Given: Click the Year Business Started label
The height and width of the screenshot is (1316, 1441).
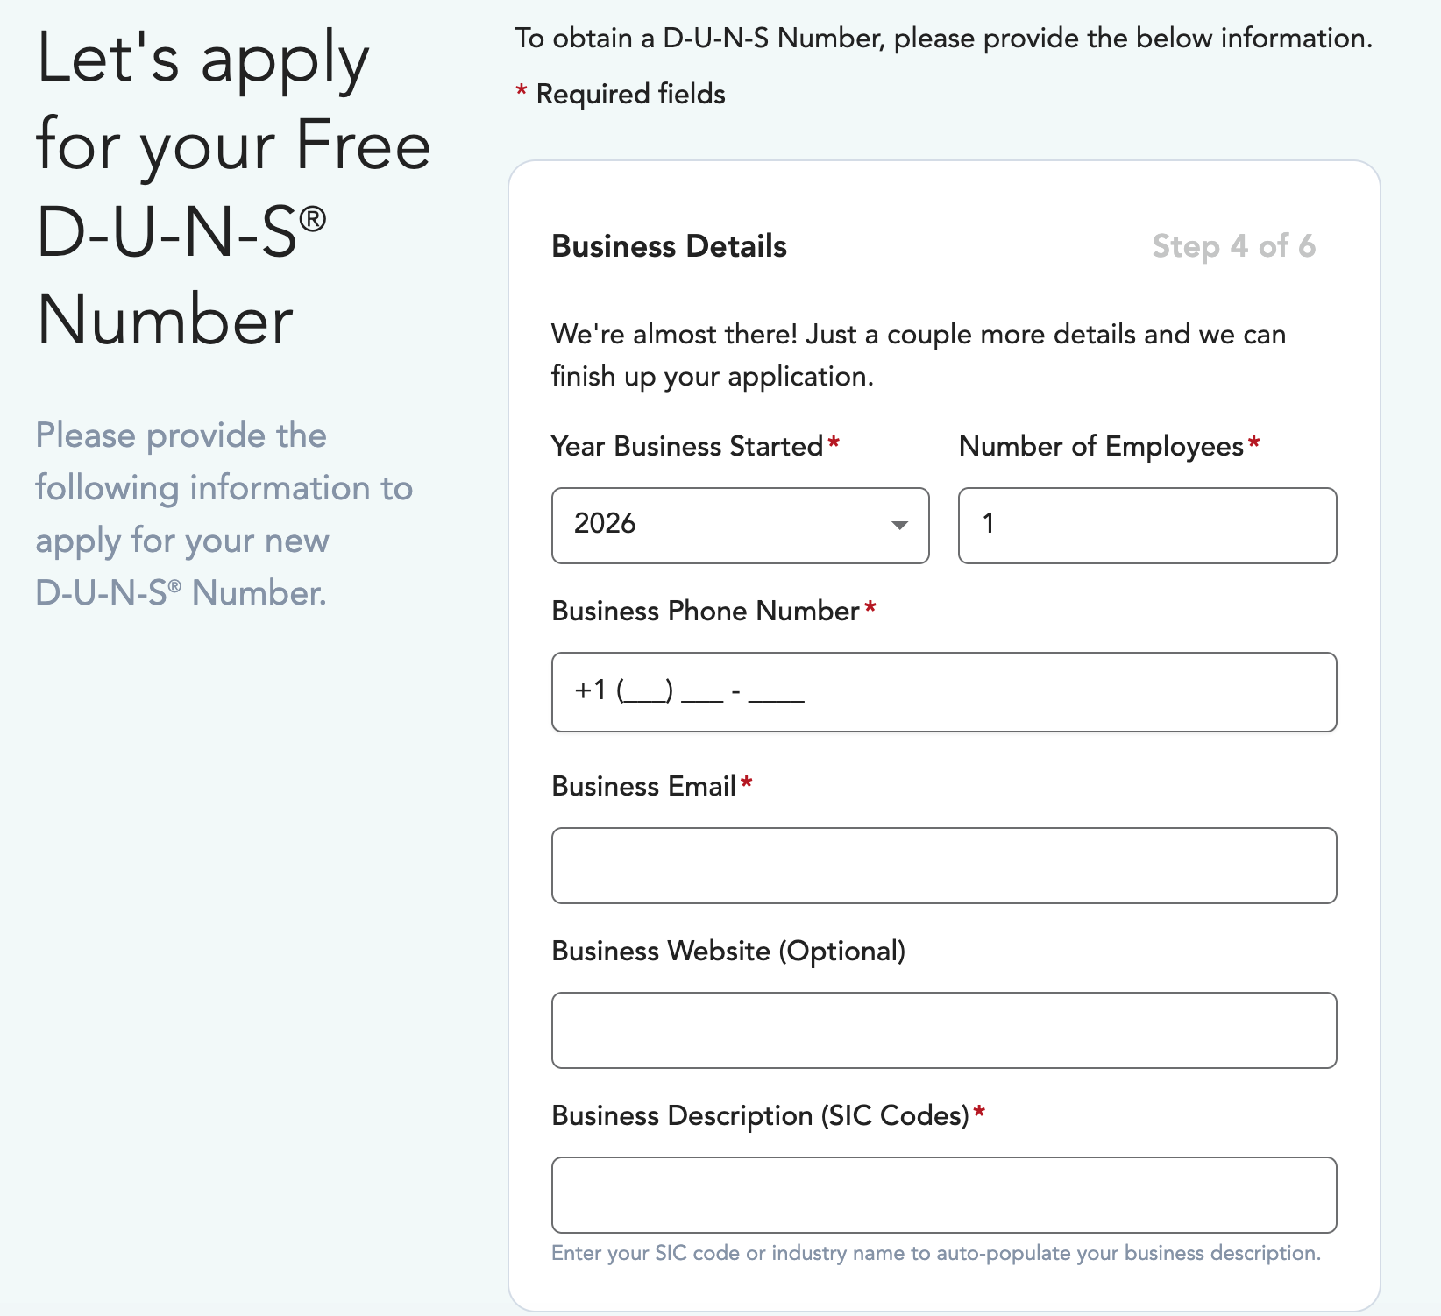Looking at the screenshot, I should 687,446.
